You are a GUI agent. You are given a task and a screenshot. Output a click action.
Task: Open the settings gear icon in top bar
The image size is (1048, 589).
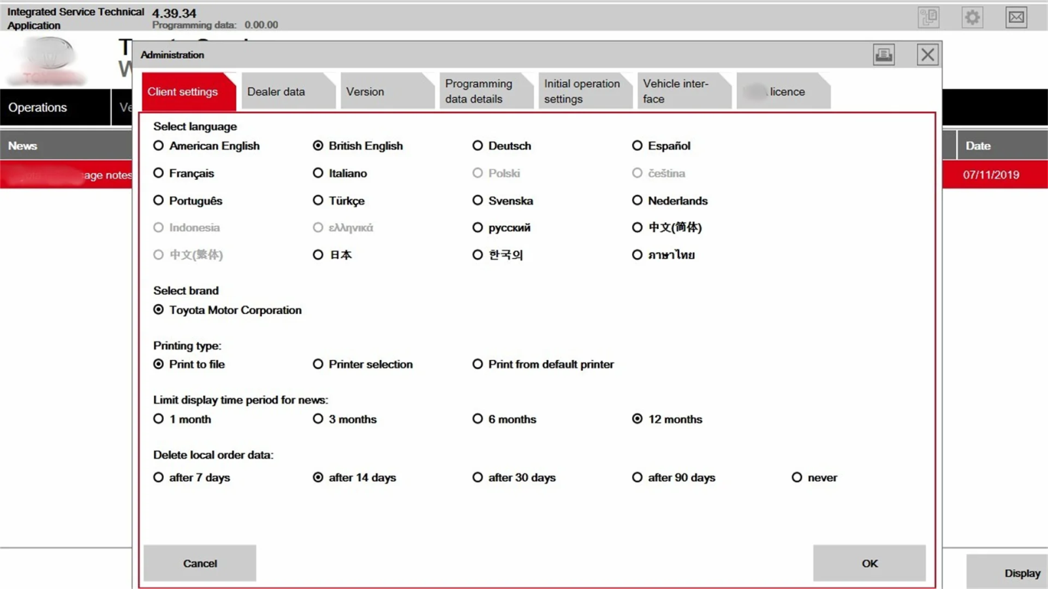pyautogui.click(x=973, y=17)
